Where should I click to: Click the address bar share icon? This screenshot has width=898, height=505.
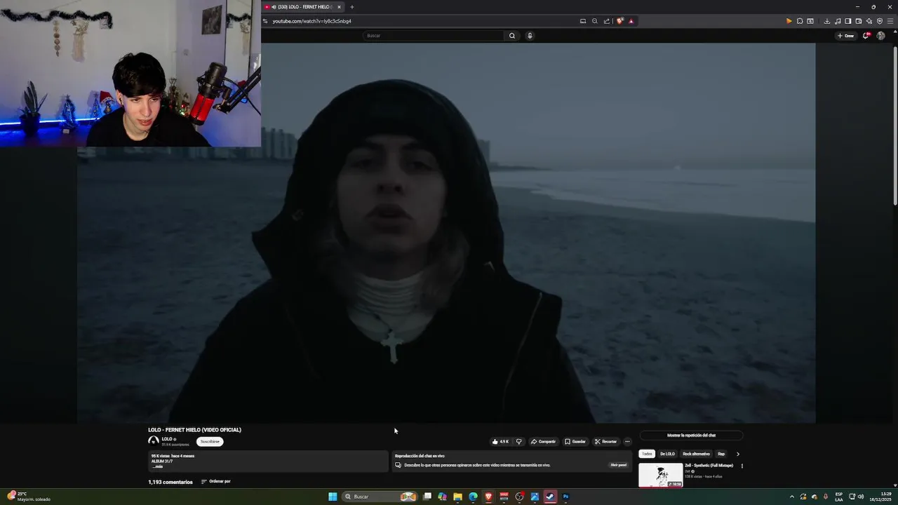607,21
